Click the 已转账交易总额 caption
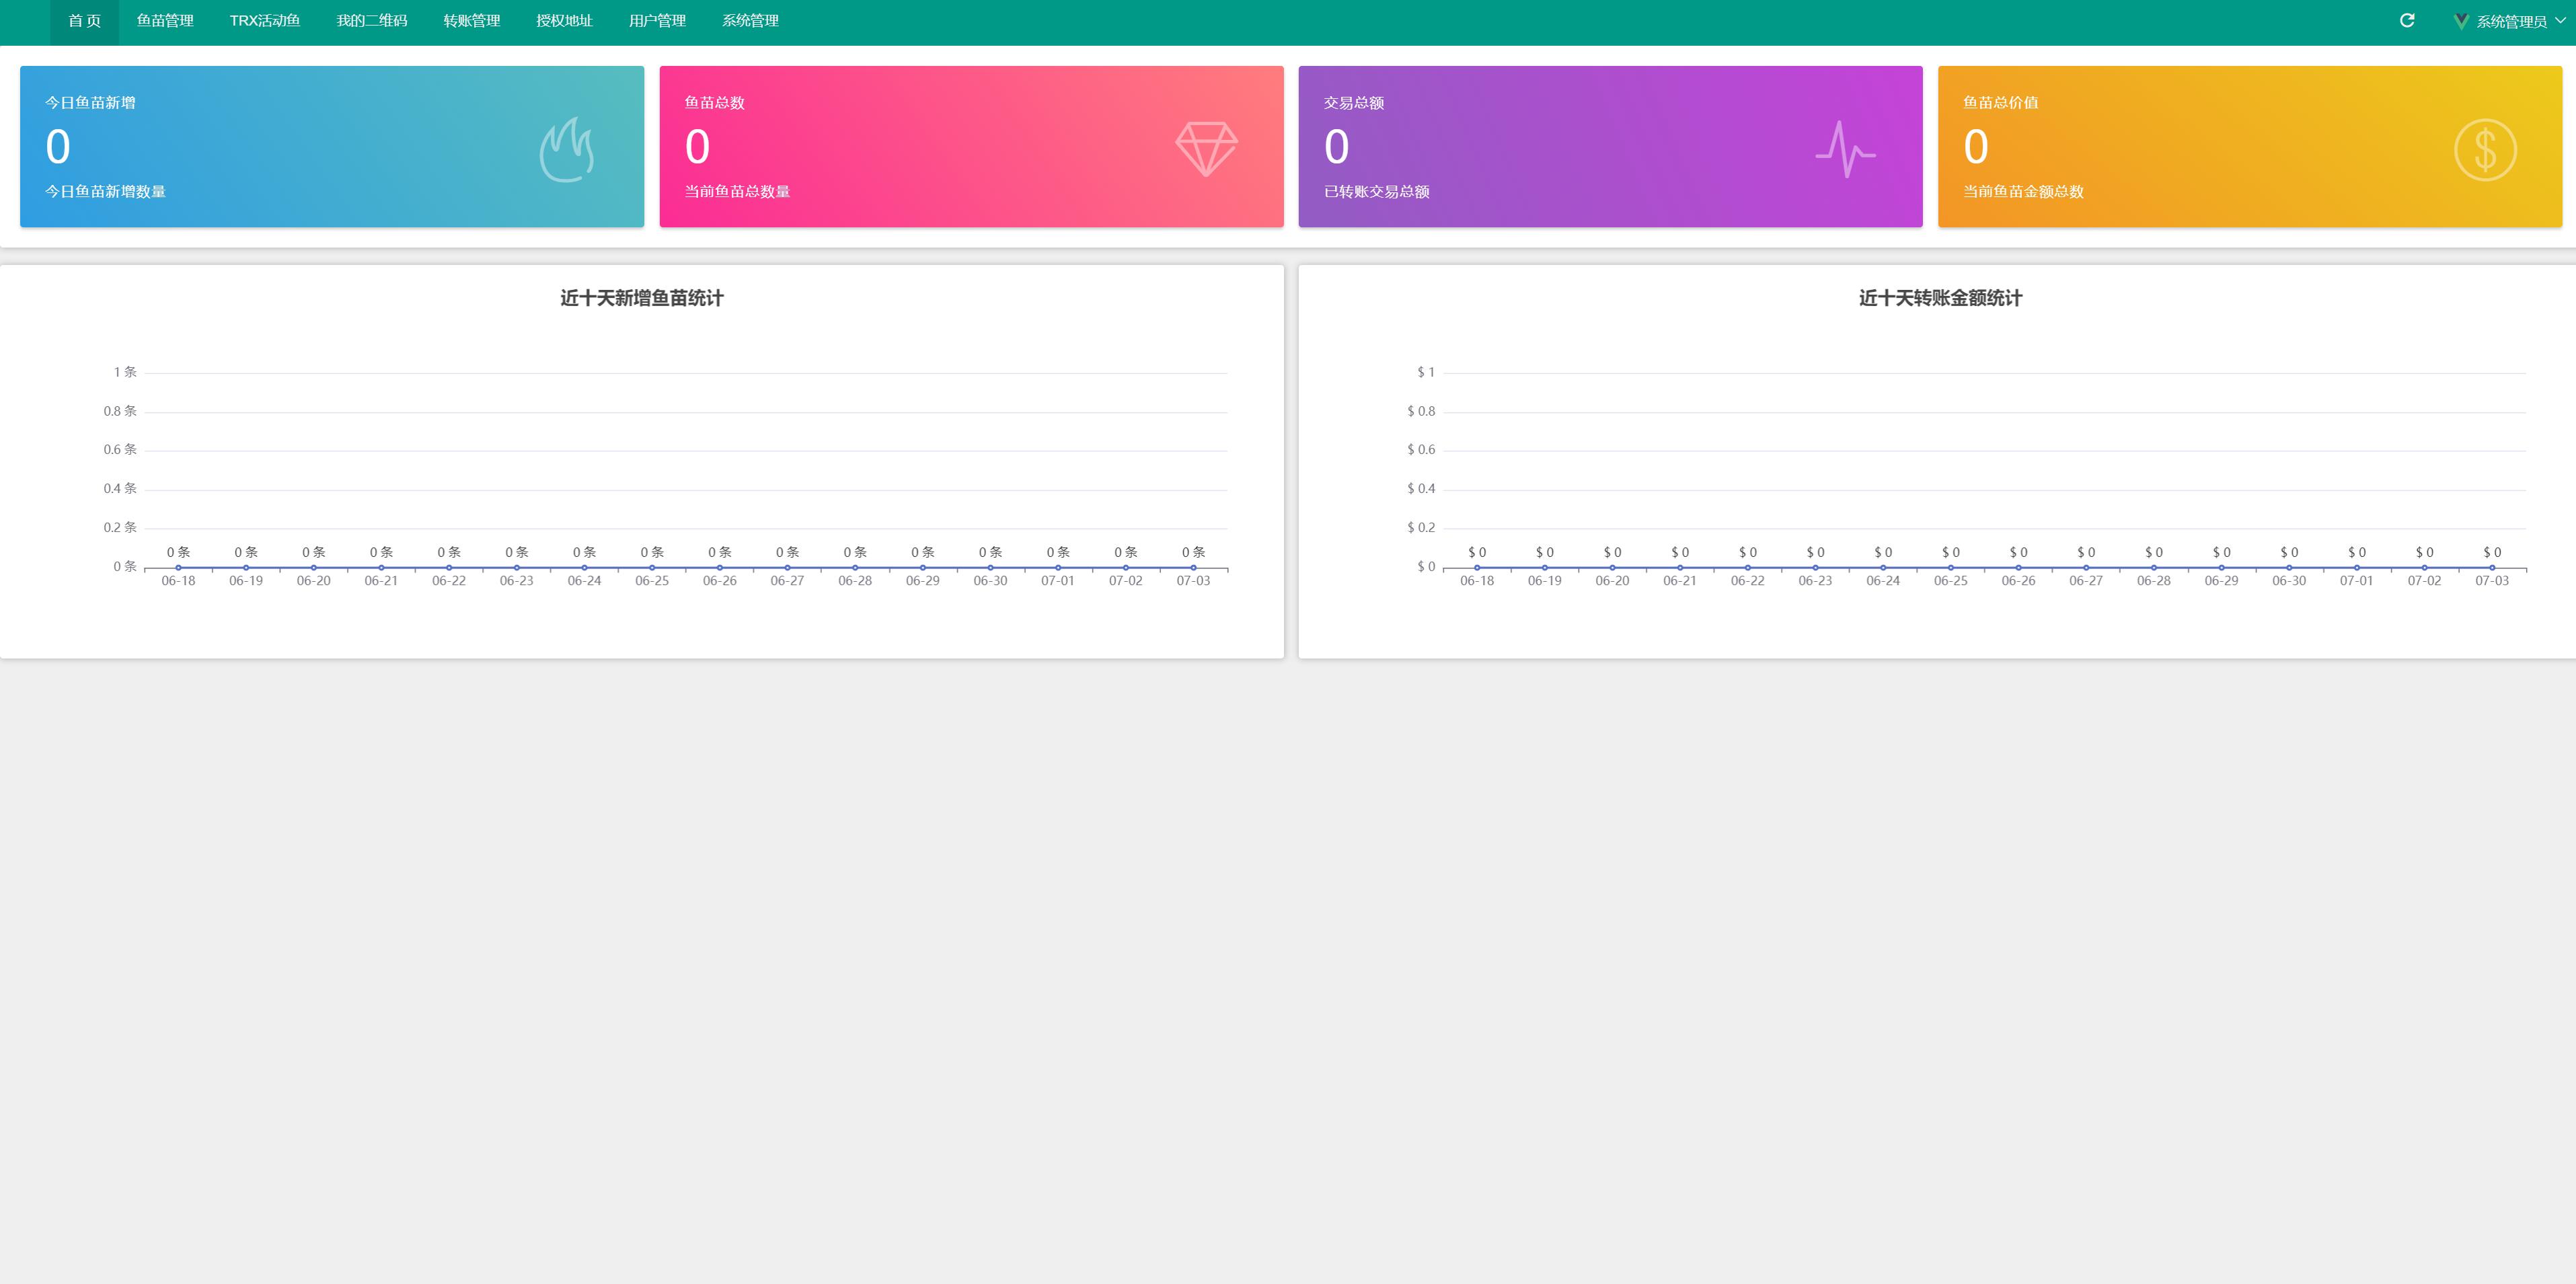The image size is (2576, 1284). [x=1377, y=191]
